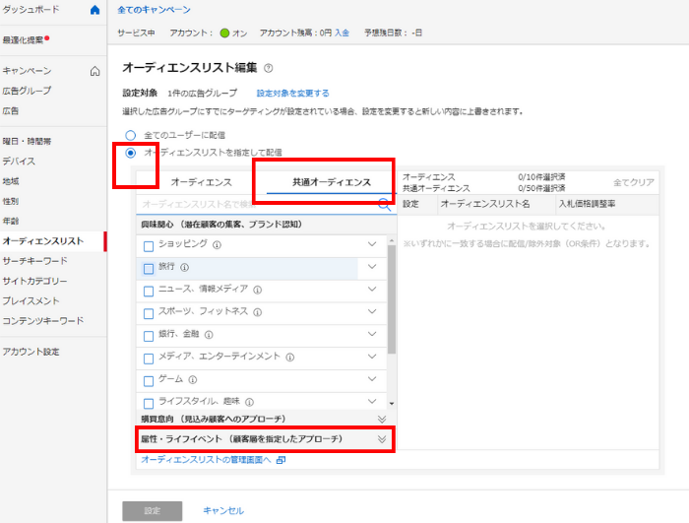Click info icon next to ゲーム
The height and width of the screenshot is (523, 689).
pyautogui.click(x=193, y=379)
